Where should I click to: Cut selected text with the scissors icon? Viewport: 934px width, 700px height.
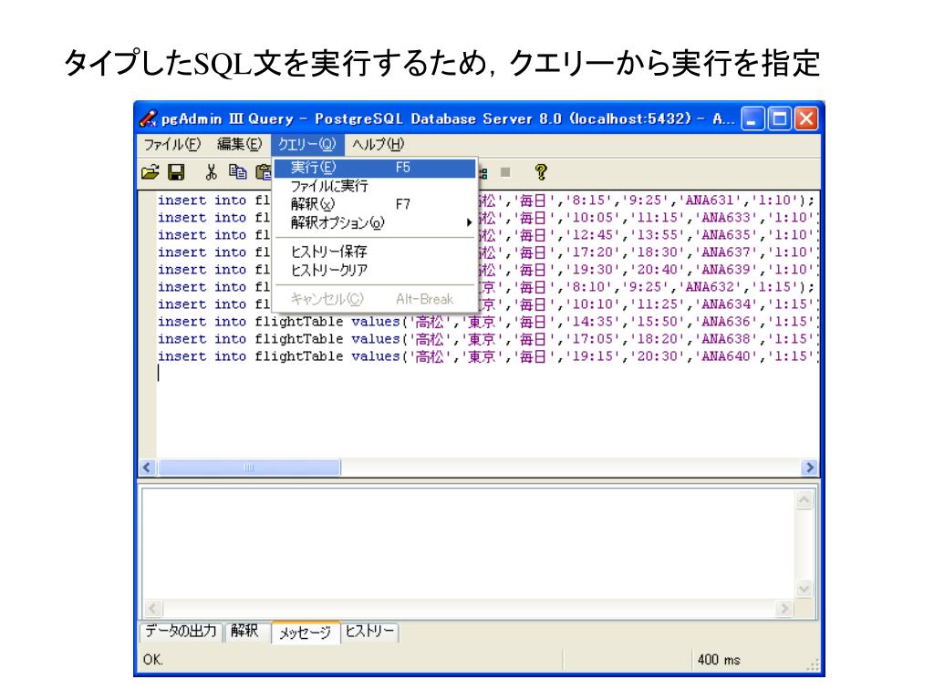point(211,172)
